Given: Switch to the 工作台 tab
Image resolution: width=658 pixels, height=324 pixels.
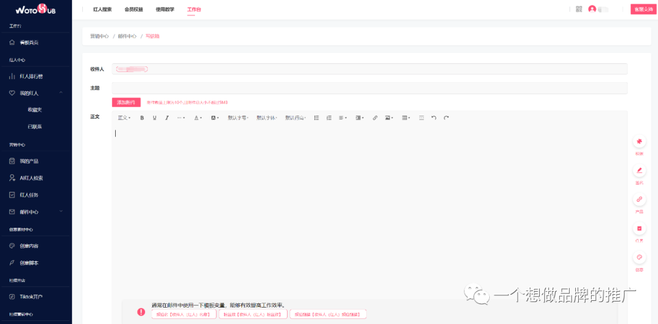Looking at the screenshot, I should pyautogui.click(x=194, y=9).
